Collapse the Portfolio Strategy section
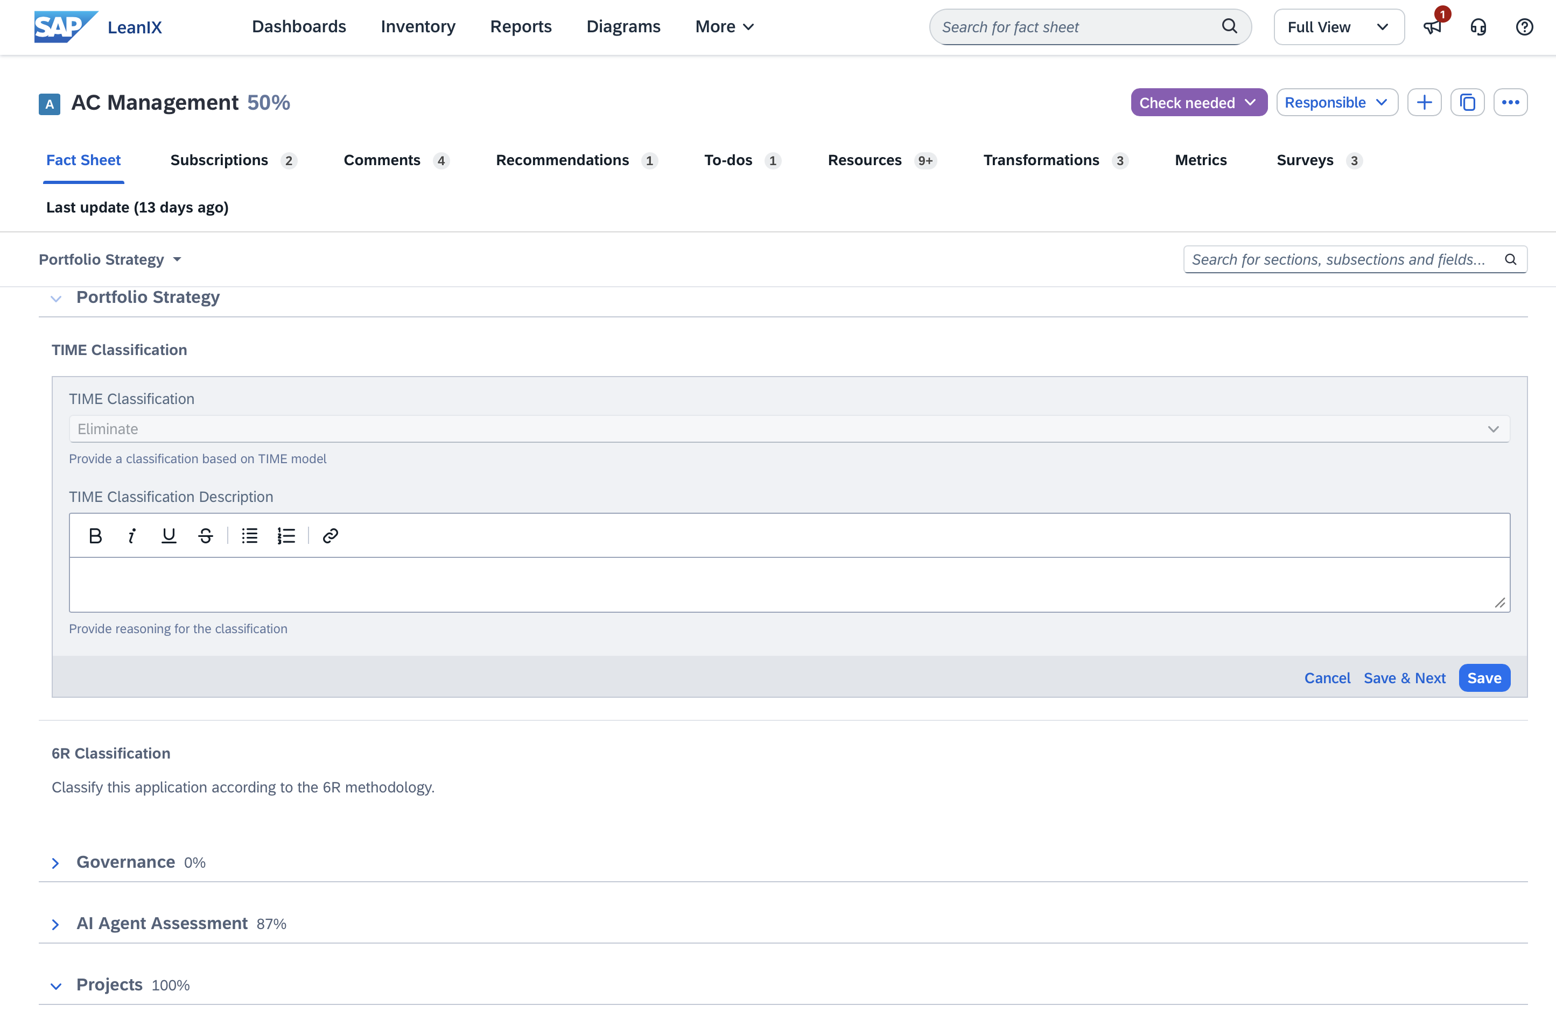1556x1020 pixels. [55, 299]
